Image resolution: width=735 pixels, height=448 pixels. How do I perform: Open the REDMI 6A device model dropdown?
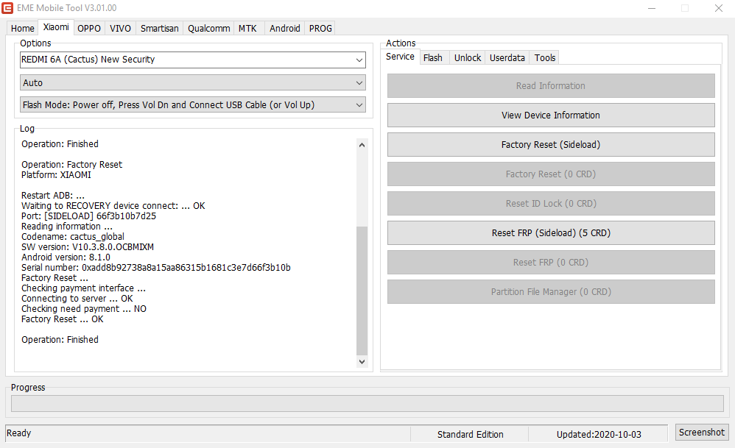(193, 60)
